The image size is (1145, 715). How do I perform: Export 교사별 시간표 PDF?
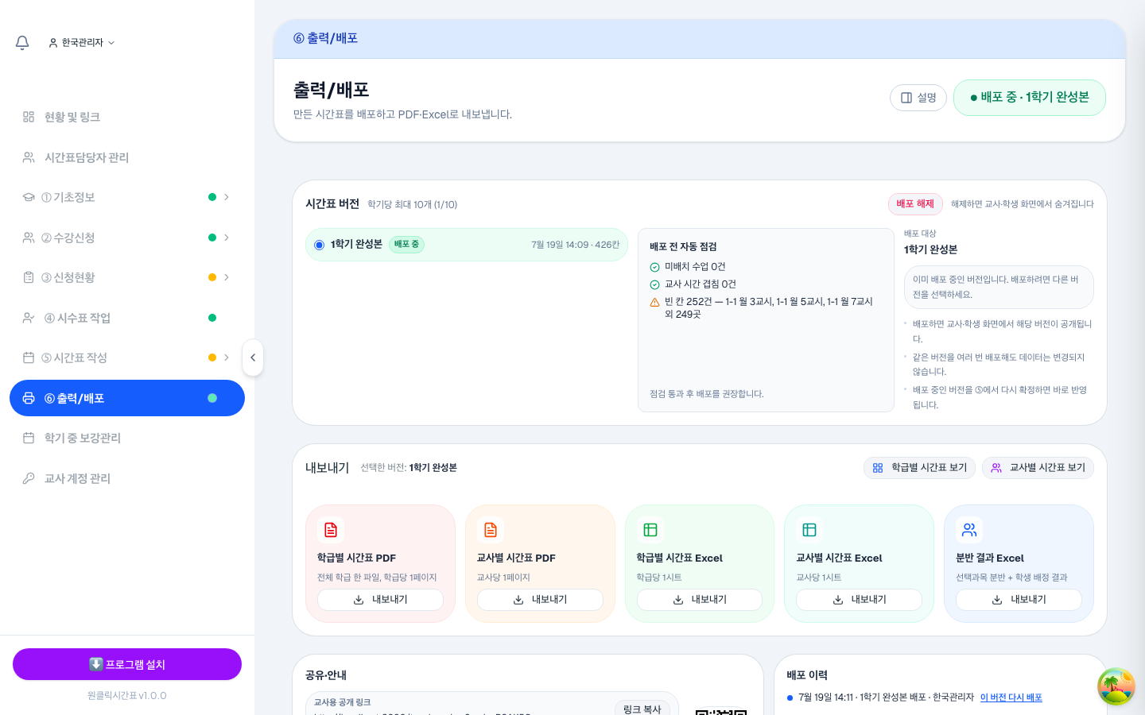(x=540, y=600)
